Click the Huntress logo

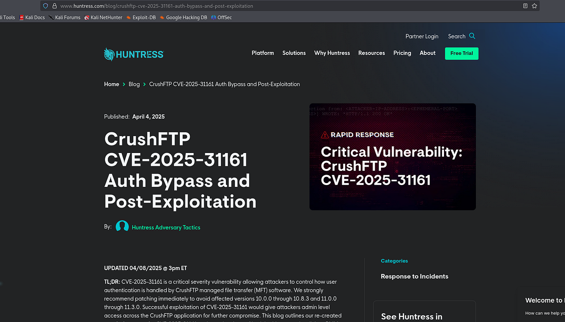tap(134, 54)
